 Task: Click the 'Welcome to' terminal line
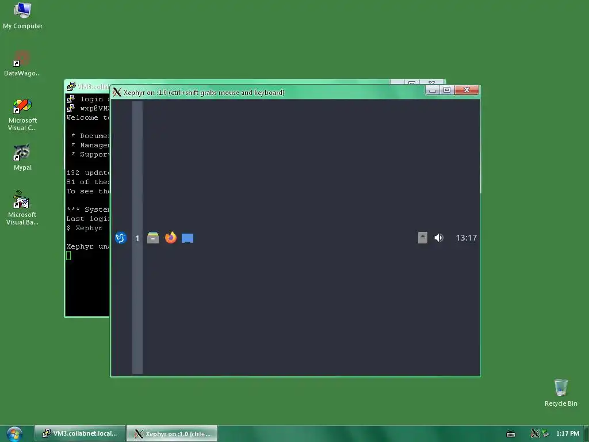tap(88, 117)
